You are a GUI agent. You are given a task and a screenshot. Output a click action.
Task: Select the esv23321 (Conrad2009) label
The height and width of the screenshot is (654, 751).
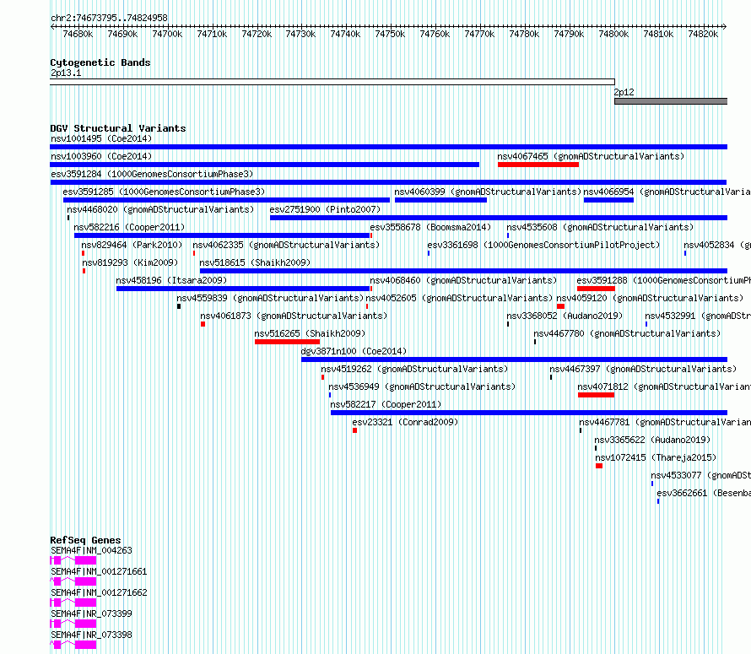[x=405, y=423]
